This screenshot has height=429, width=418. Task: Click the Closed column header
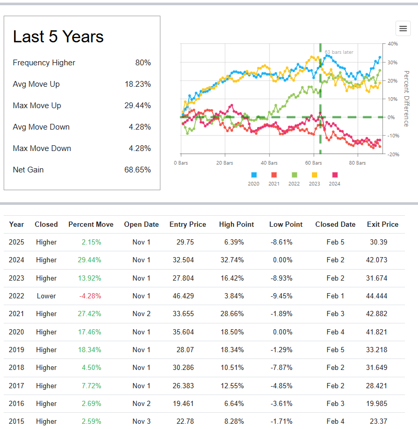46,224
